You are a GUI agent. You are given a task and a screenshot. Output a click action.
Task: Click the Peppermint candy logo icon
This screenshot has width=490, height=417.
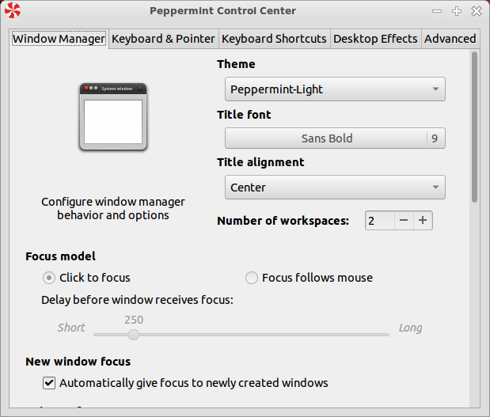(13, 10)
